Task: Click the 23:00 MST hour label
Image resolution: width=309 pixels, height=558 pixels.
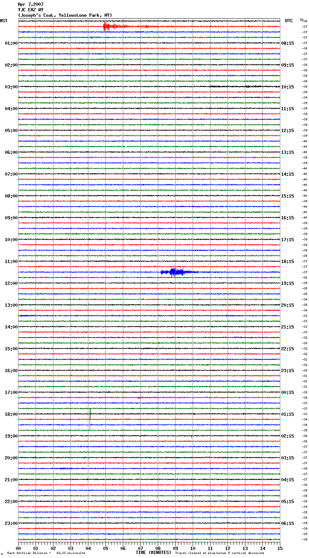Action: [x=11, y=523]
